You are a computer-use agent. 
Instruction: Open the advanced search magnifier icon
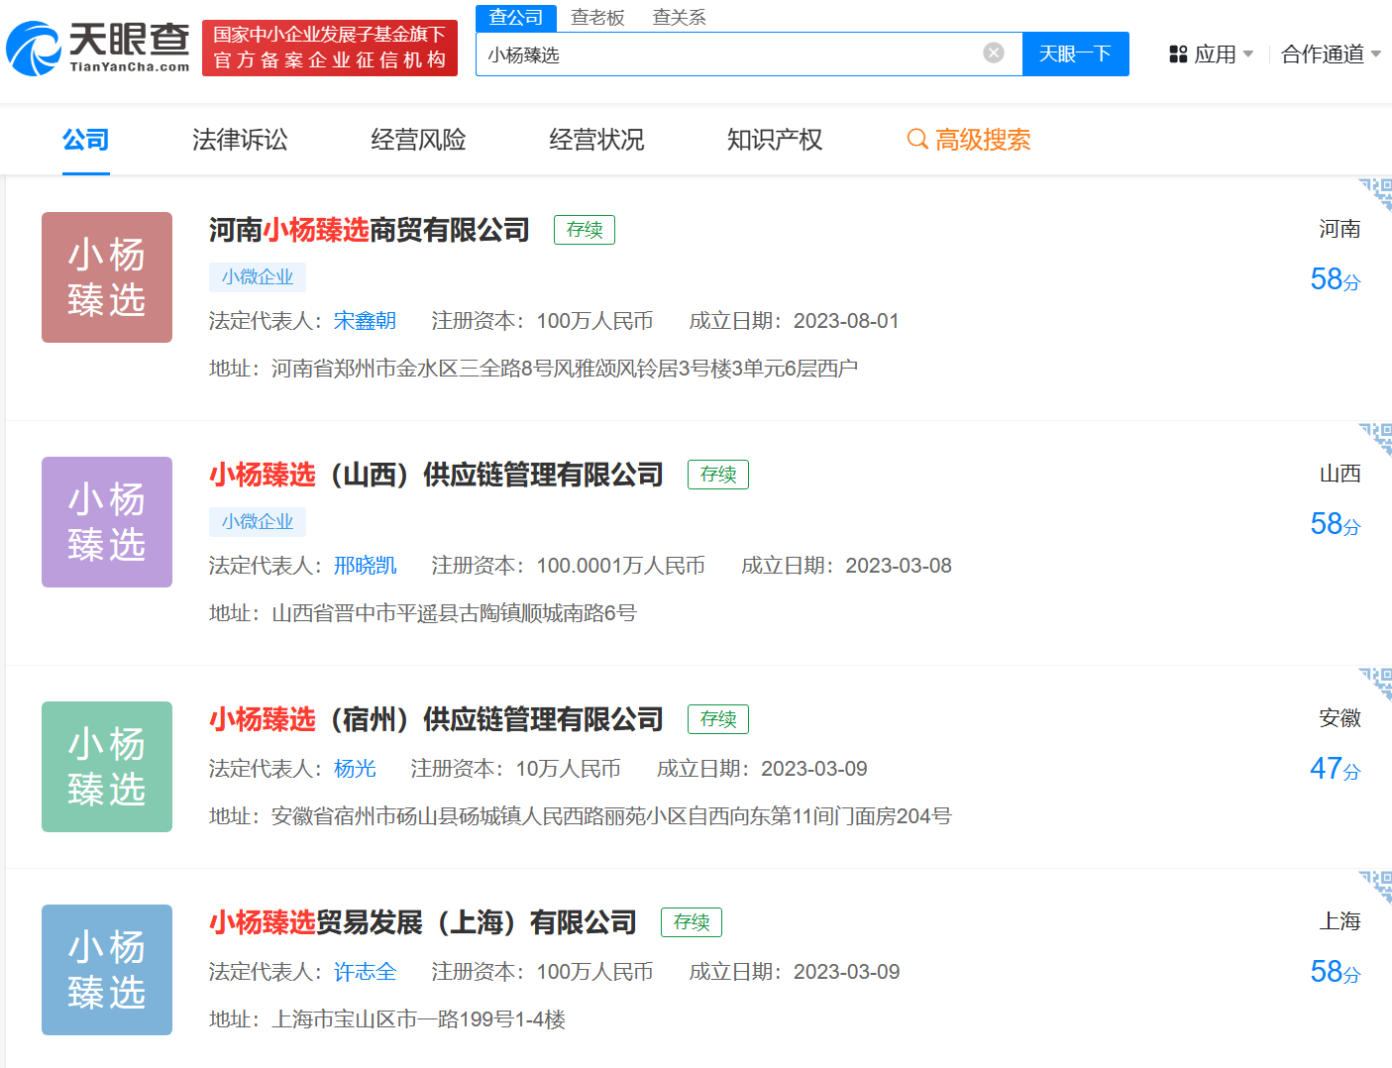coord(917,140)
